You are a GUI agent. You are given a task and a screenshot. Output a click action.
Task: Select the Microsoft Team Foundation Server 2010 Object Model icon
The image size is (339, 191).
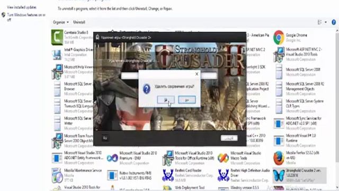[x=57, y=141]
